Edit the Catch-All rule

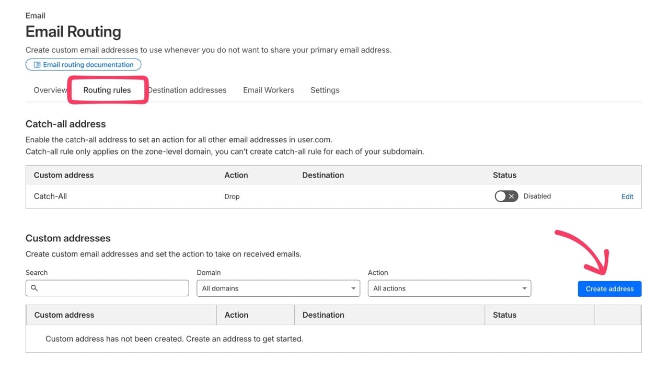point(627,196)
